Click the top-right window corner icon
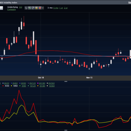 pos(129,3)
